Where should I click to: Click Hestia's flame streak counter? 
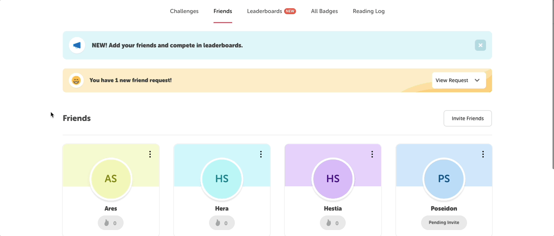(333, 223)
